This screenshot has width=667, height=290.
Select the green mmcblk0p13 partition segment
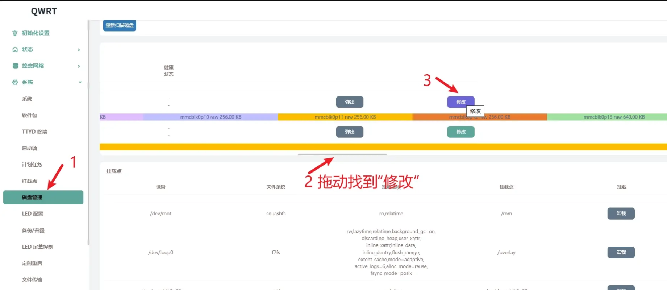[x=614, y=117]
